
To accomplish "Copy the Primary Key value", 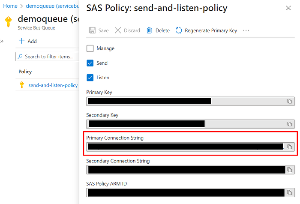I will tap(289, 101).
